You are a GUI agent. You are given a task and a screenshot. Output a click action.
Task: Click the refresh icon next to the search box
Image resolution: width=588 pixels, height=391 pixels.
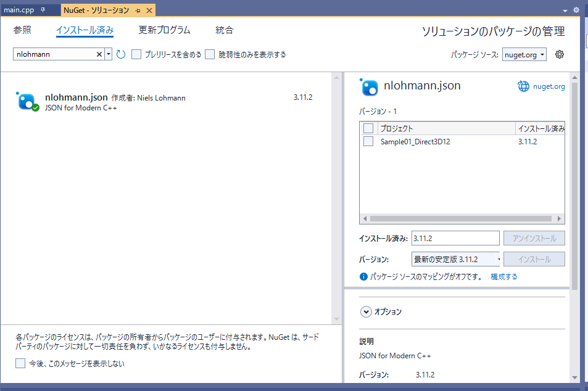(x=121, y=54)
